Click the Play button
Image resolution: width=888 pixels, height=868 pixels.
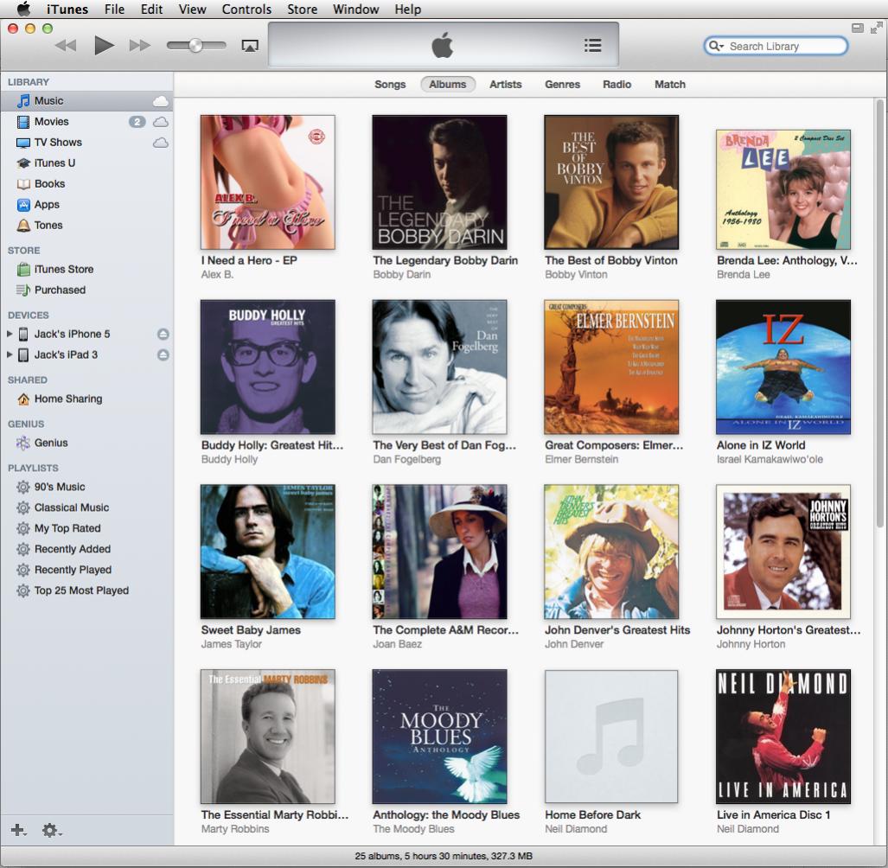click(105, 46)
